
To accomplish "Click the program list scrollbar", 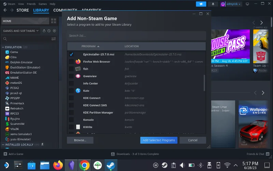I will point(204,83).
